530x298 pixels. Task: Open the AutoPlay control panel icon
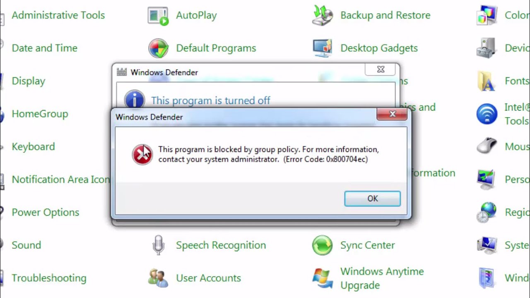(x=158, y=16)
